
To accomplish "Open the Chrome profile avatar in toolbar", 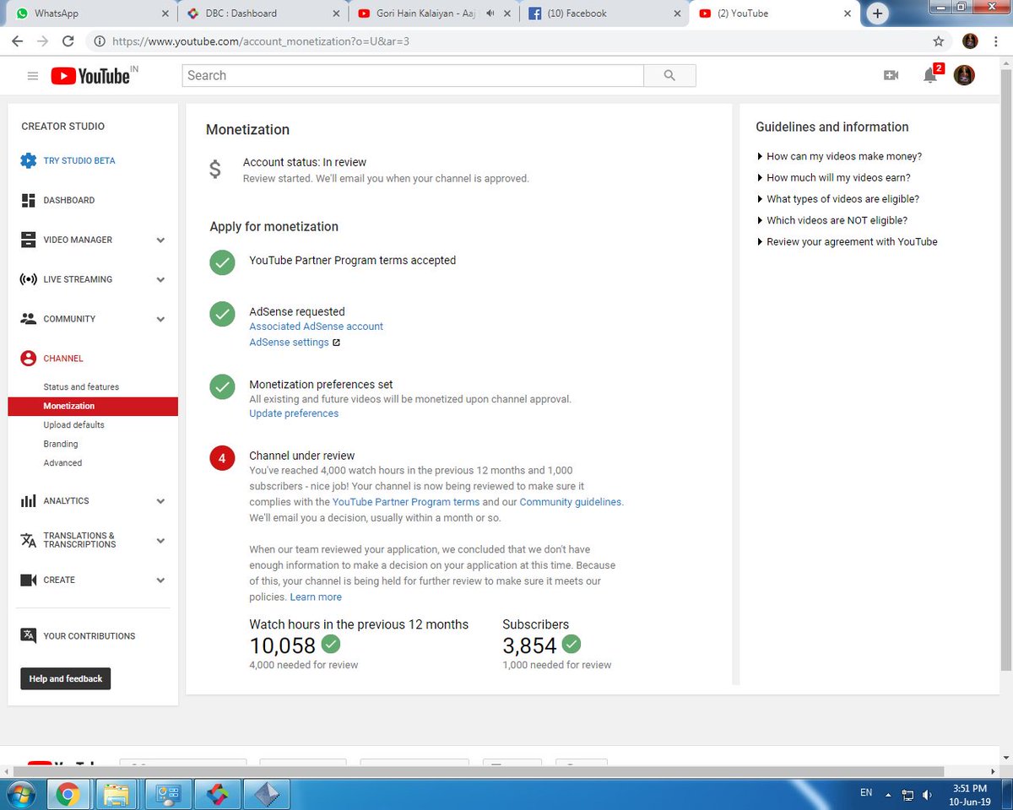I will tap(970, 40).
